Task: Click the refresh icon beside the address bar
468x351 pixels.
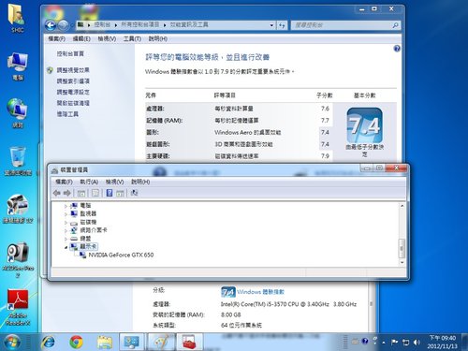Action: coord(282,25)
